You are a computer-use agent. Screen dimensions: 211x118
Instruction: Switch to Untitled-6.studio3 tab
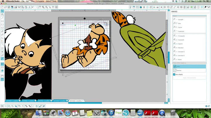pos(60,101)
